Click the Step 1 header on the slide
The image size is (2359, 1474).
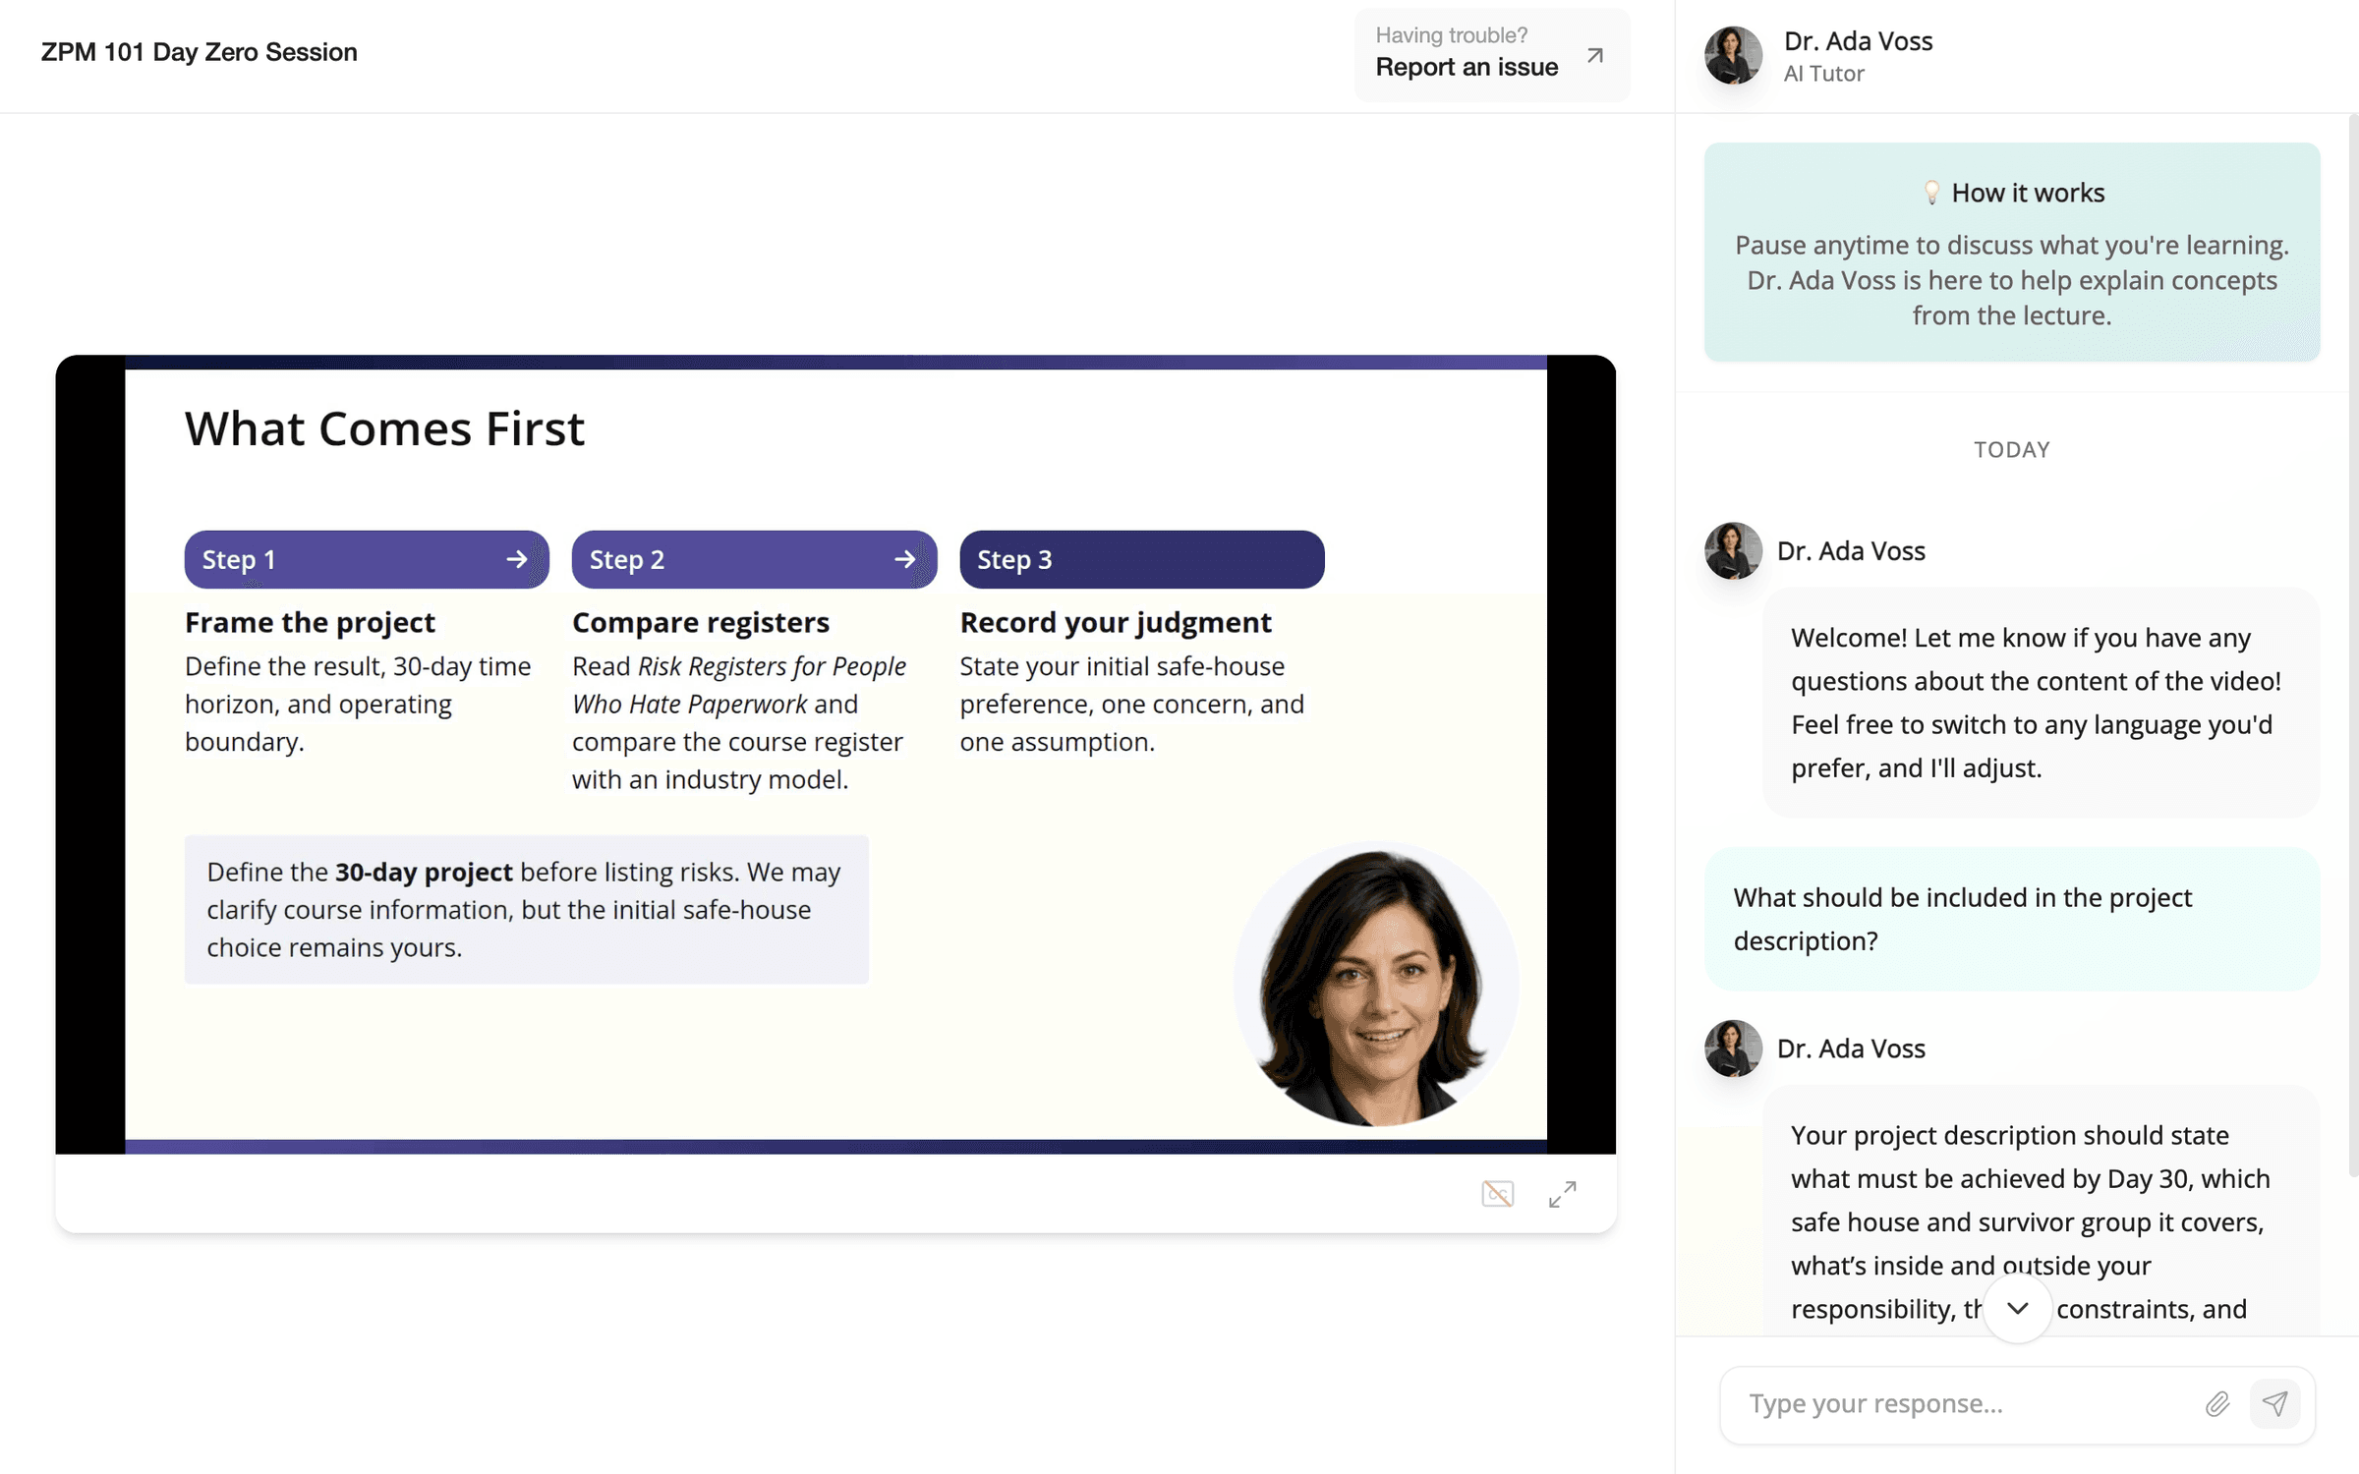[367, 559]
